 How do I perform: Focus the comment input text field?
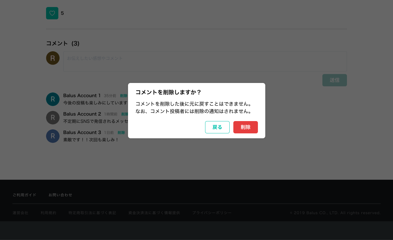click(x=205, y=61)
